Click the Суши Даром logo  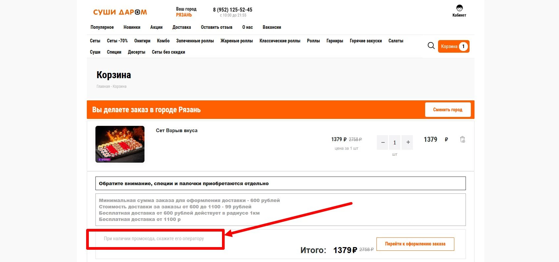point(120,12)
